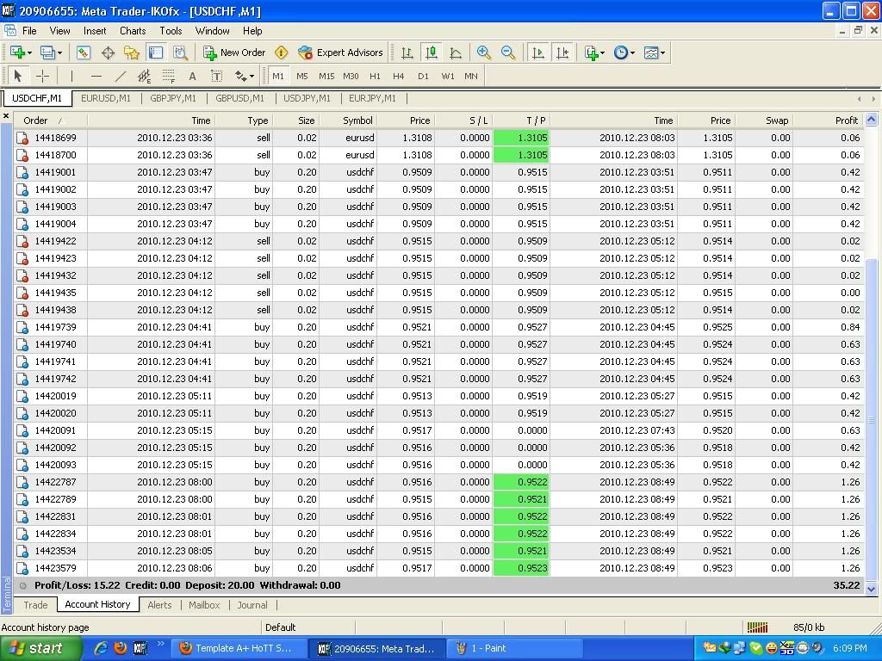Close the Terminal panel with X
This screenshot has width=882, height=661.
6,116
